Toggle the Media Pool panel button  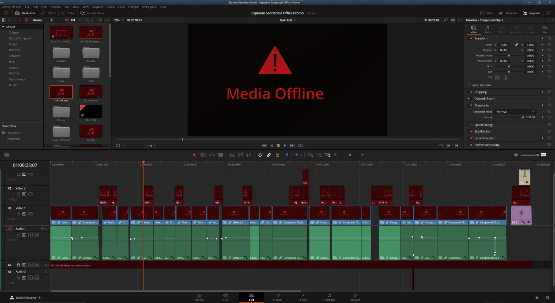point(25,13)
